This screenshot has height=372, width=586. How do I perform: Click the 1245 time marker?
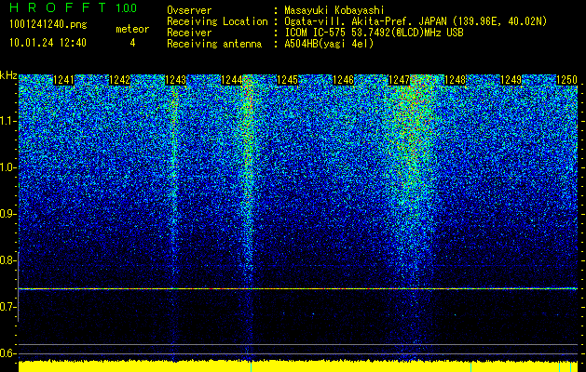287,80
